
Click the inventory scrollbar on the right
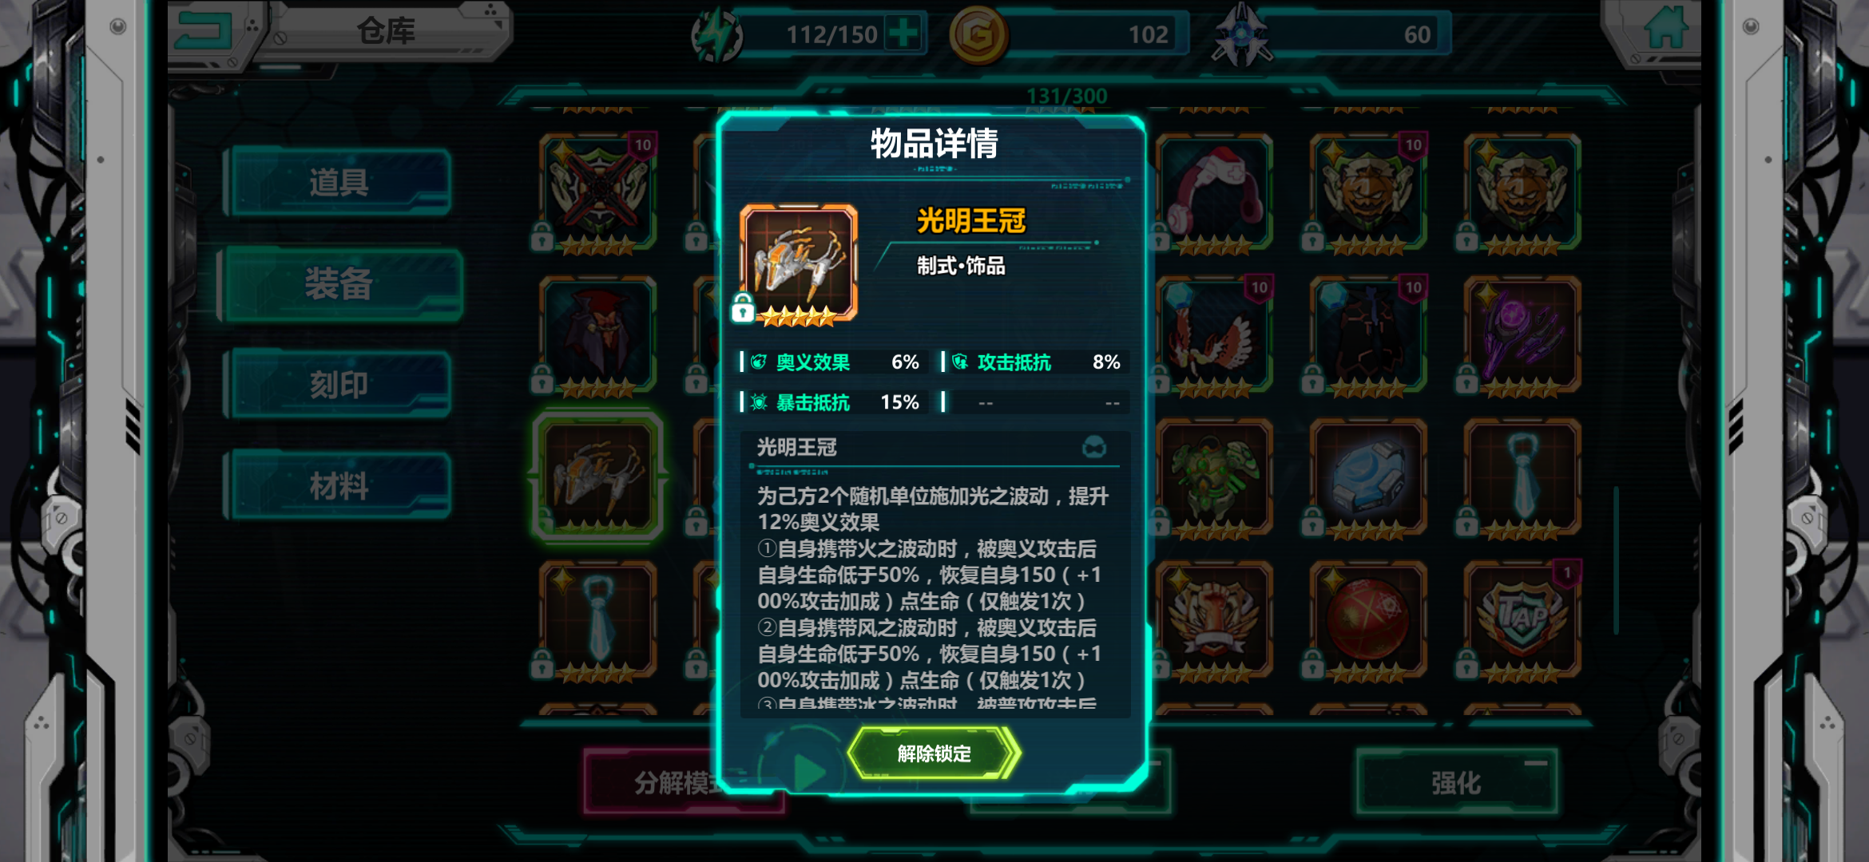coord(1617,559)
